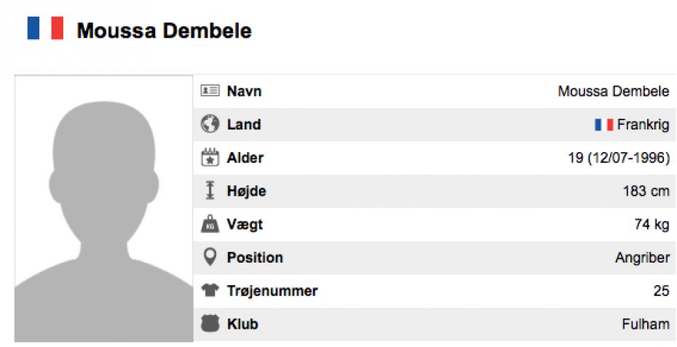677x347 pixels.
Task: Click the Moussa Dembele page heading
Action: click(165, 31)
